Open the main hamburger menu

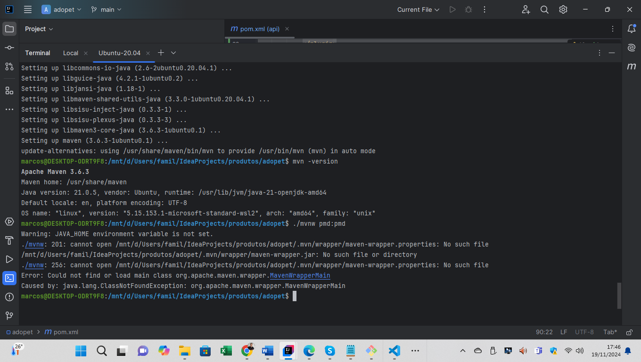point(28,9)
